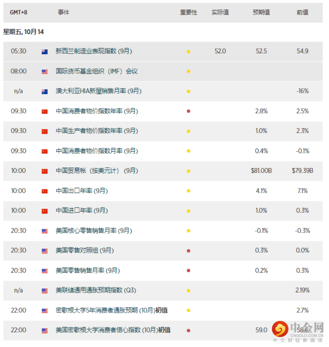Click the China flag beside 中国消费者物价指数月率
Image resolution: width=329 pixels, height=347 pixels.
(x=44, y=151)
